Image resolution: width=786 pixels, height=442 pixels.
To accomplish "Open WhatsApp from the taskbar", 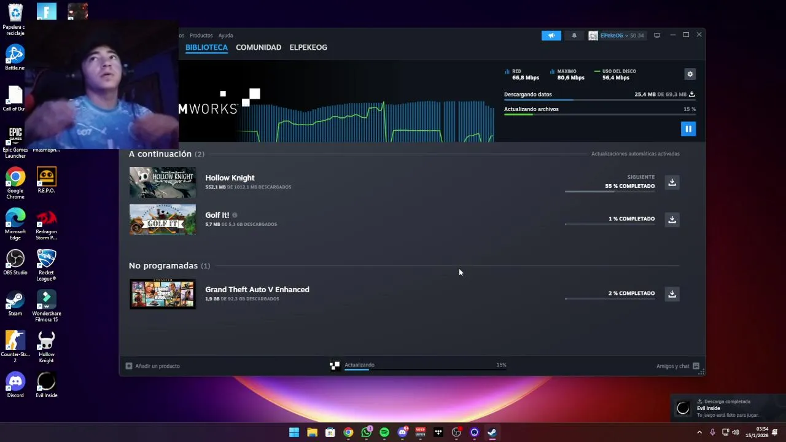I will click(x=367, y=432).
